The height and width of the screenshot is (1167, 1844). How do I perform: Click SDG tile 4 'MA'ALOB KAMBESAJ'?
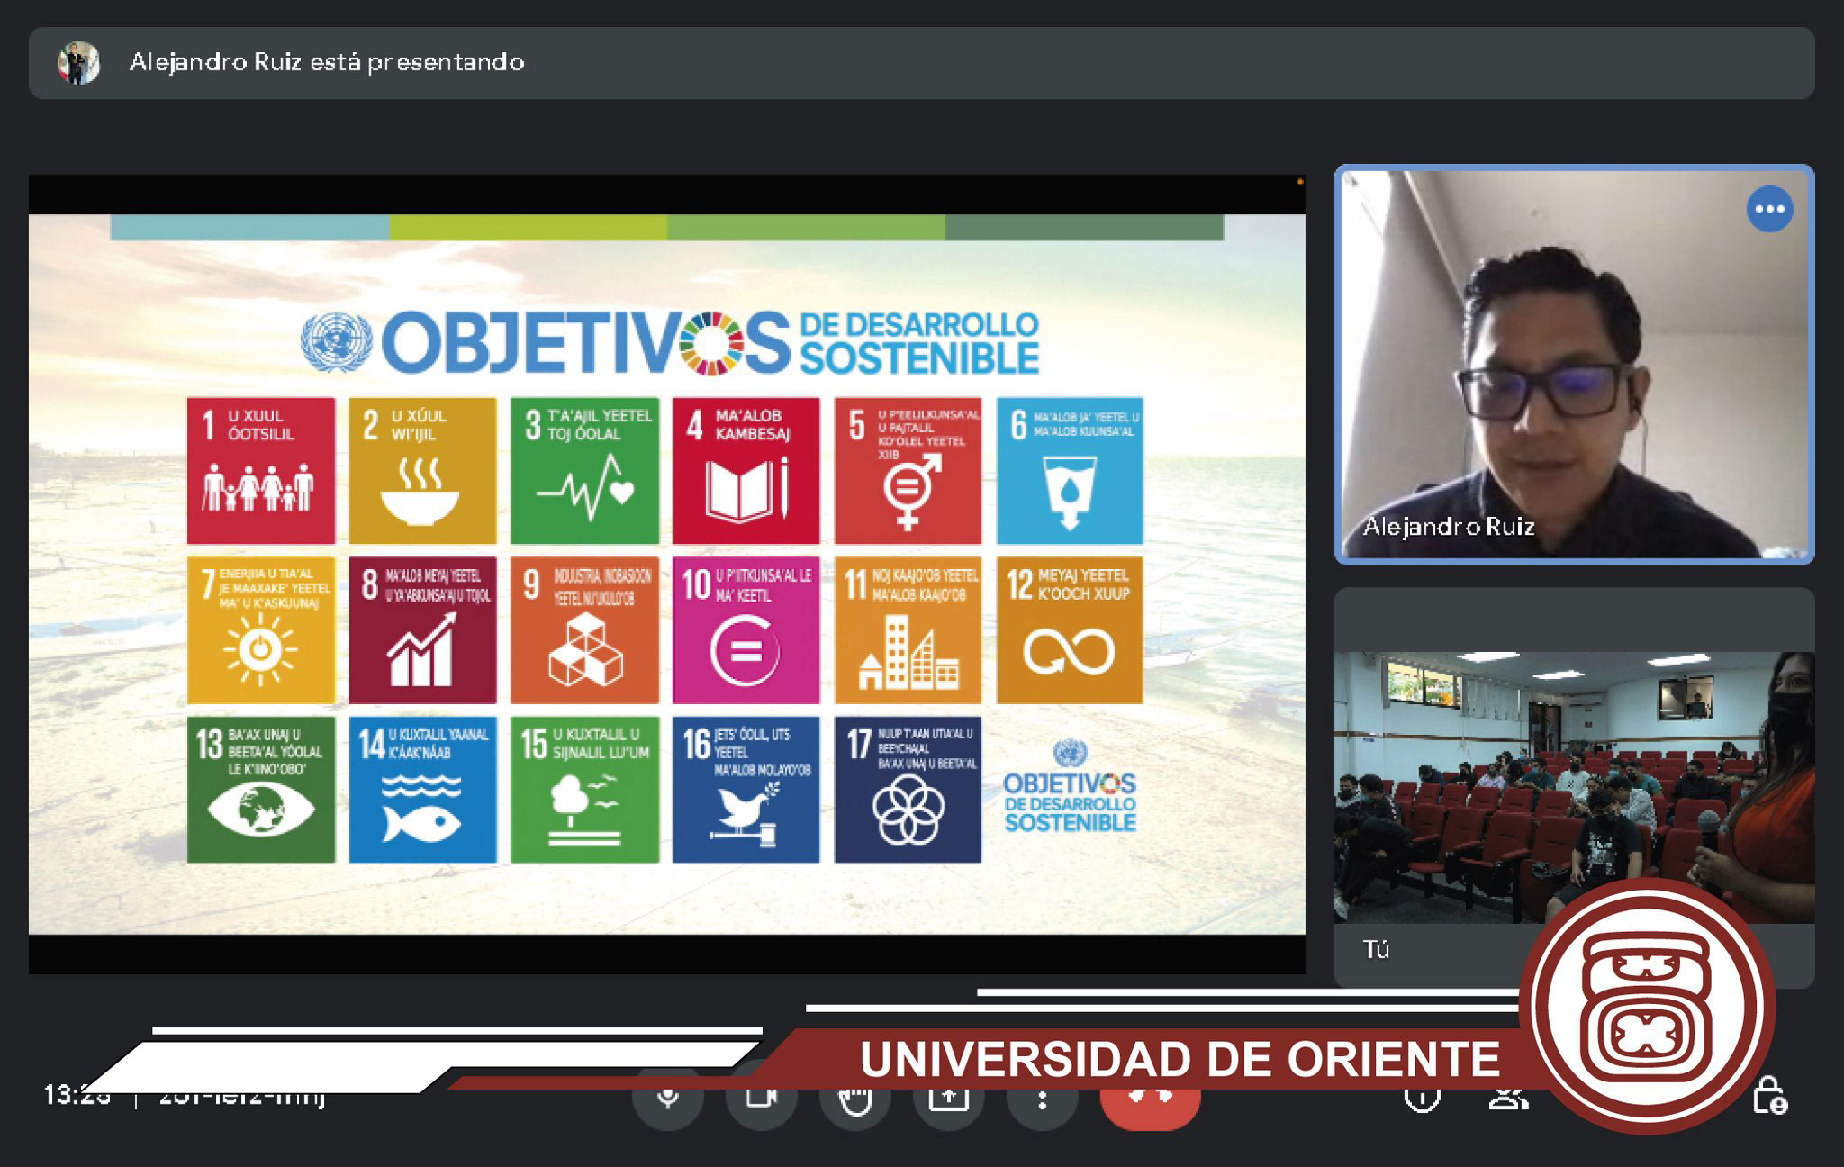[x=746, y=471]
